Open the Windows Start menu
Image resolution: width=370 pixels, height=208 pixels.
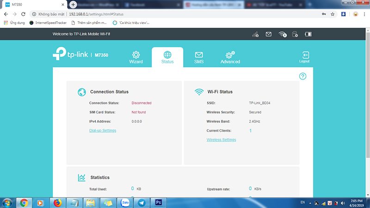tap(7, 203)
